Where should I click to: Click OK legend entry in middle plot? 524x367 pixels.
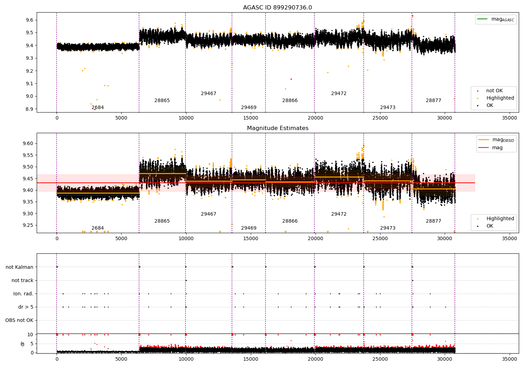pos(489,226)
